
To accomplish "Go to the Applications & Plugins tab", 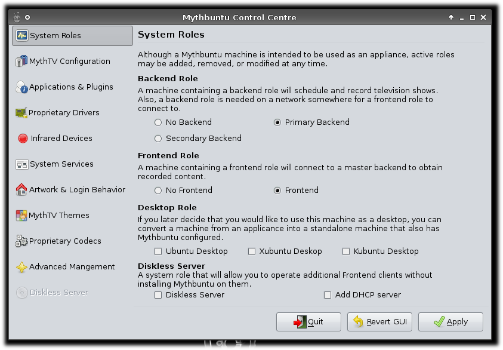I will (73, 87).
